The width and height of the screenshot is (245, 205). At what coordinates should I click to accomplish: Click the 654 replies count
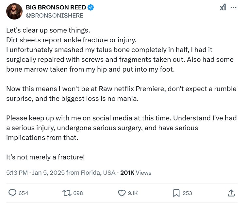pos(23,193)
